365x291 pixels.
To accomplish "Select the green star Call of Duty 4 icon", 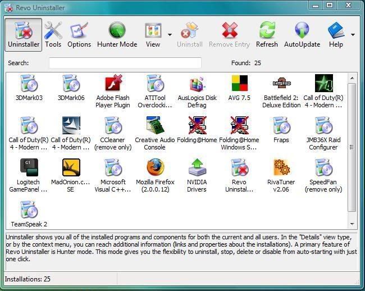I will coord(323,83).
